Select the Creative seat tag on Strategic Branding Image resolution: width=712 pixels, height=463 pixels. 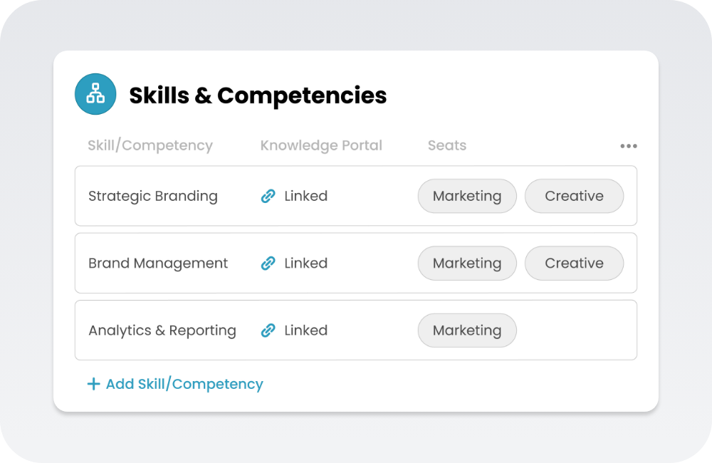tap(574, 197)
